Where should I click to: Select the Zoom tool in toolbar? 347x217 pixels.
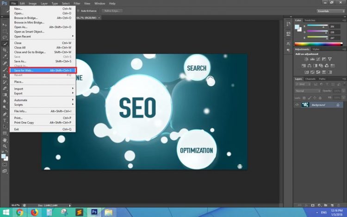click(x=5, y=146)
